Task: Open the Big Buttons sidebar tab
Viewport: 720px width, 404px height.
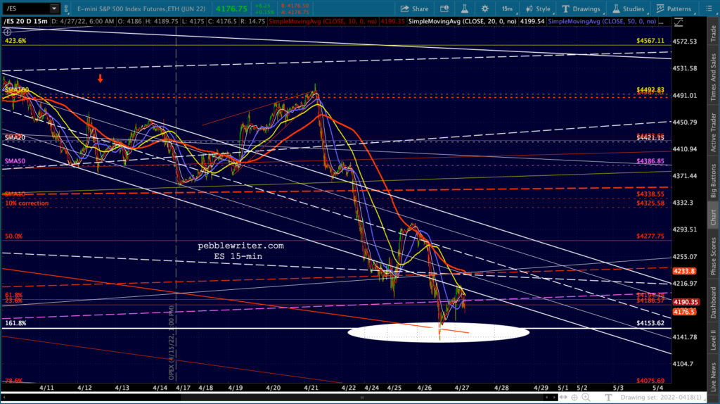Action: pos(714,181)
